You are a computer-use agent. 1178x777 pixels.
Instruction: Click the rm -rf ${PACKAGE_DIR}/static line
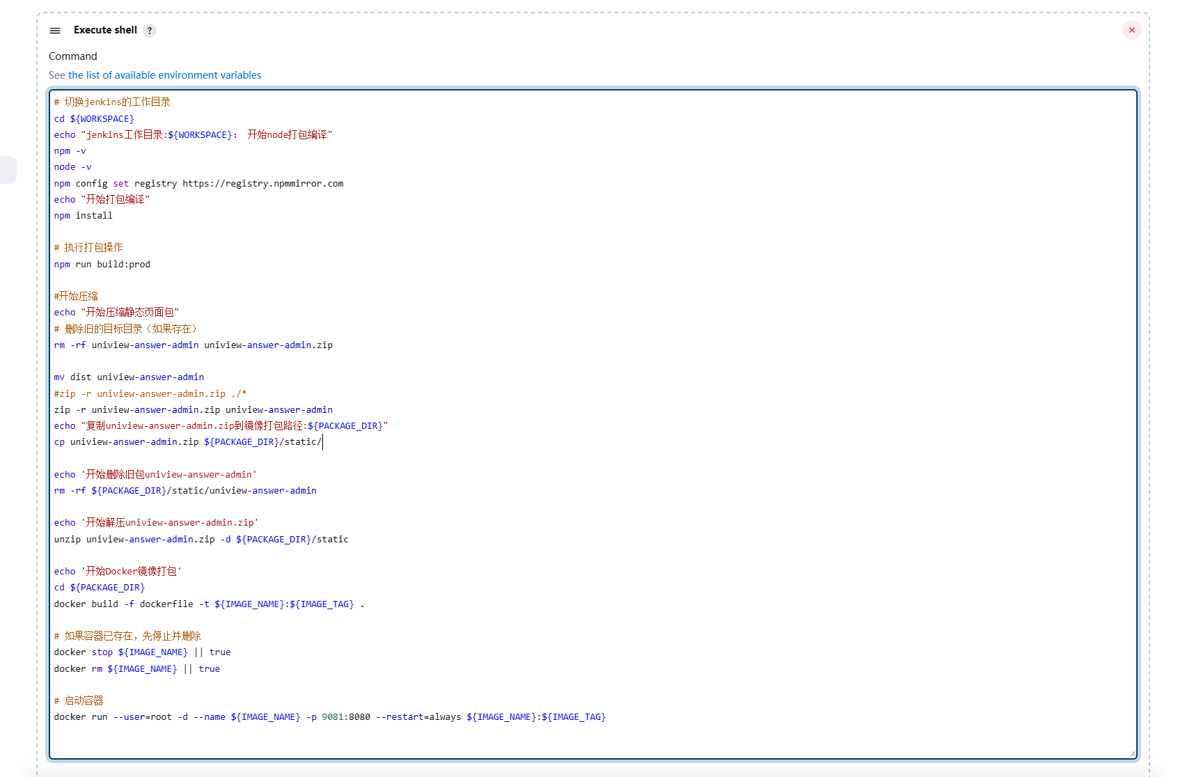[x=186, y=490]
